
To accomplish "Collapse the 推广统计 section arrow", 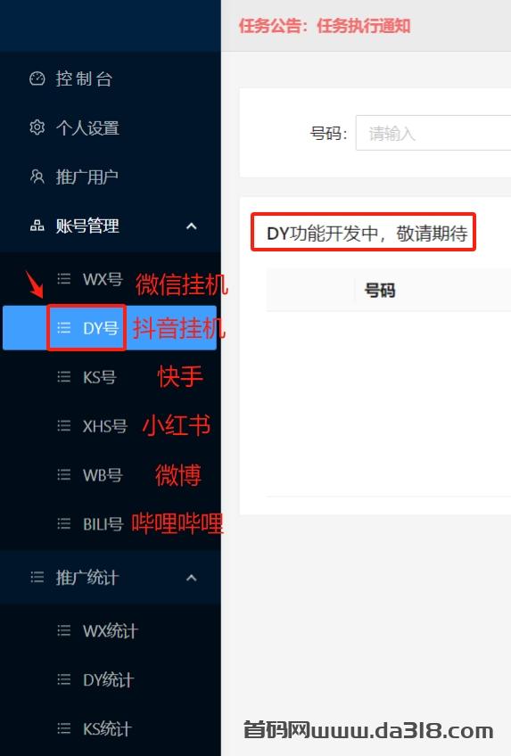I will (x=192, y=577).
